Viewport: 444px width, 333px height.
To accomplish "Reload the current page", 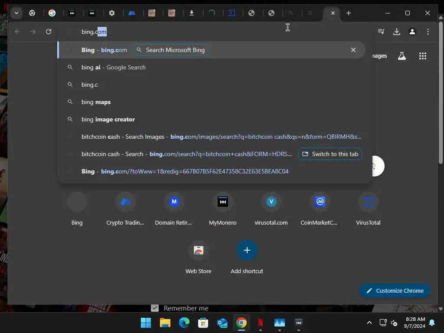I will (x=49, y=31).
